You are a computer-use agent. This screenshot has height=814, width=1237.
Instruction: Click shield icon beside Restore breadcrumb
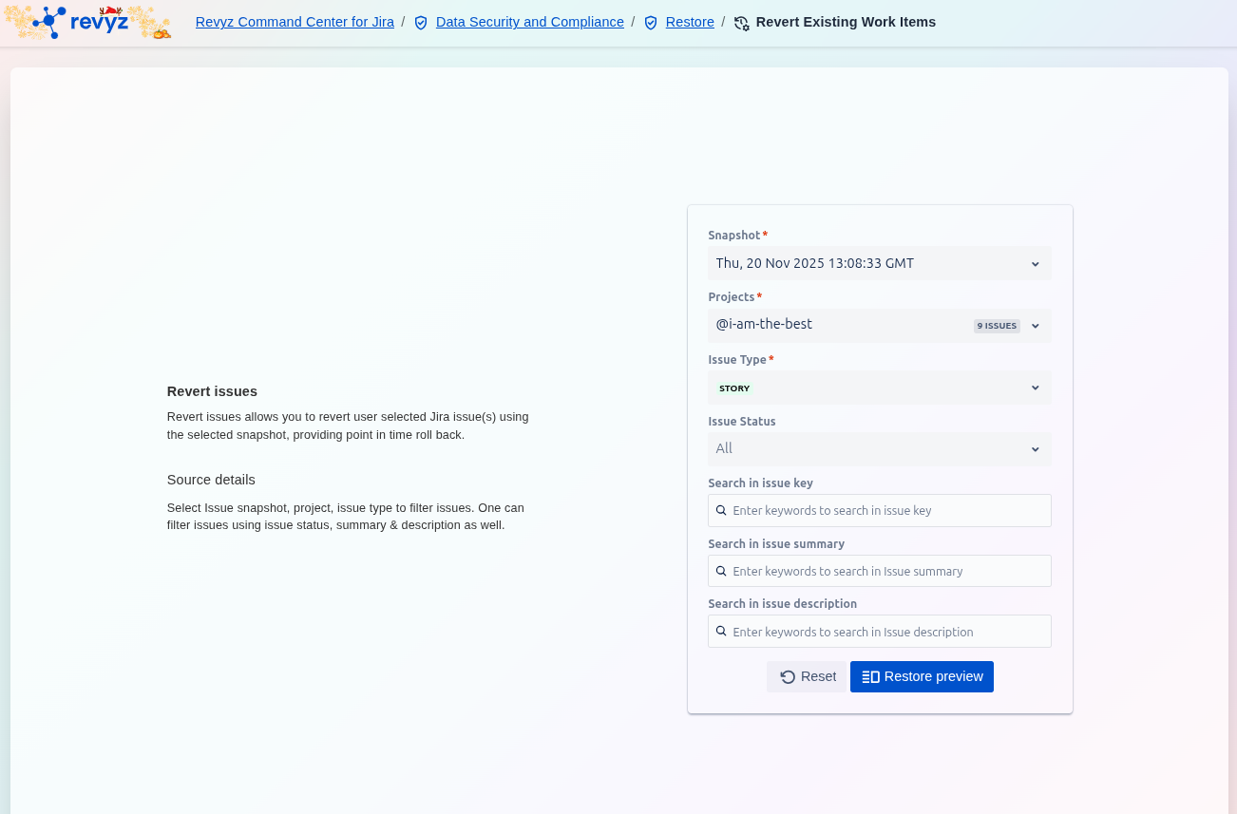coord(651,23)
